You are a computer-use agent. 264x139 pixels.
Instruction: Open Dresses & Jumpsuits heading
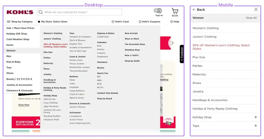coord(80,104)
